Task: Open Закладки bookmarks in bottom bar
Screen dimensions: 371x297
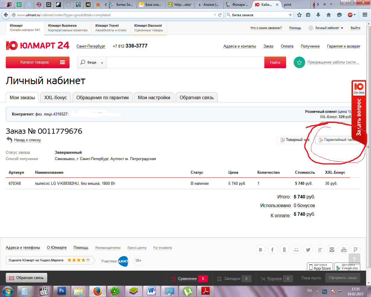Action: point(232,279)
